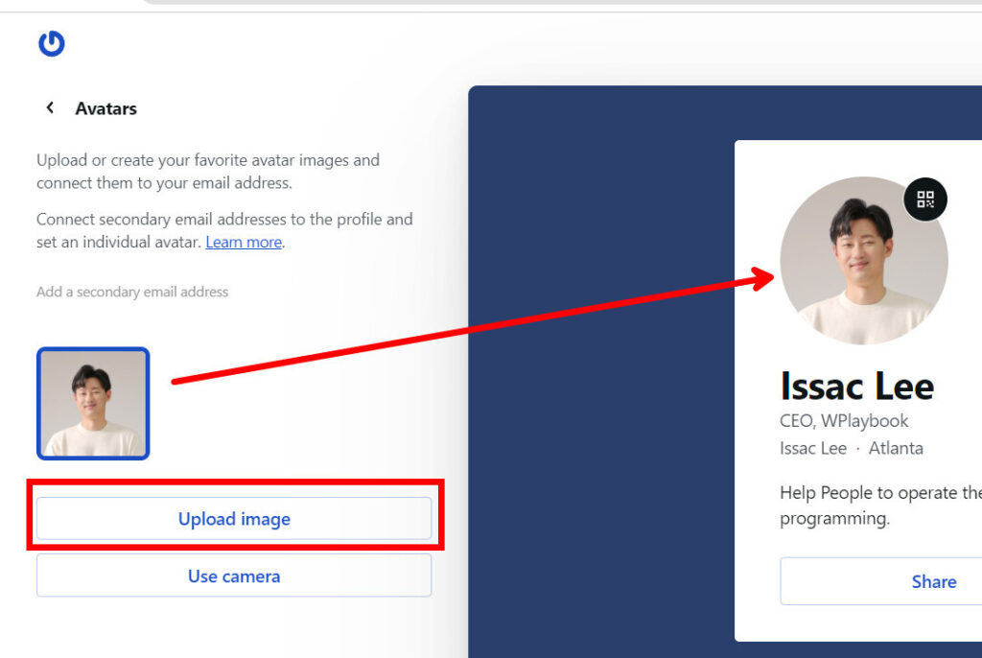The image size is (982, 658).
Task: Click the Issac Lee profile name heading
Action: (856, 386)
